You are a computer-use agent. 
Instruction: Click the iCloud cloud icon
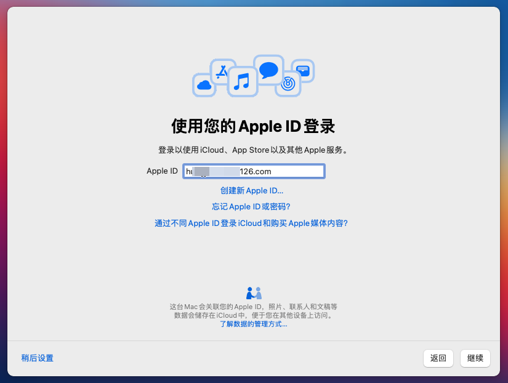click(x=204, y=85)
